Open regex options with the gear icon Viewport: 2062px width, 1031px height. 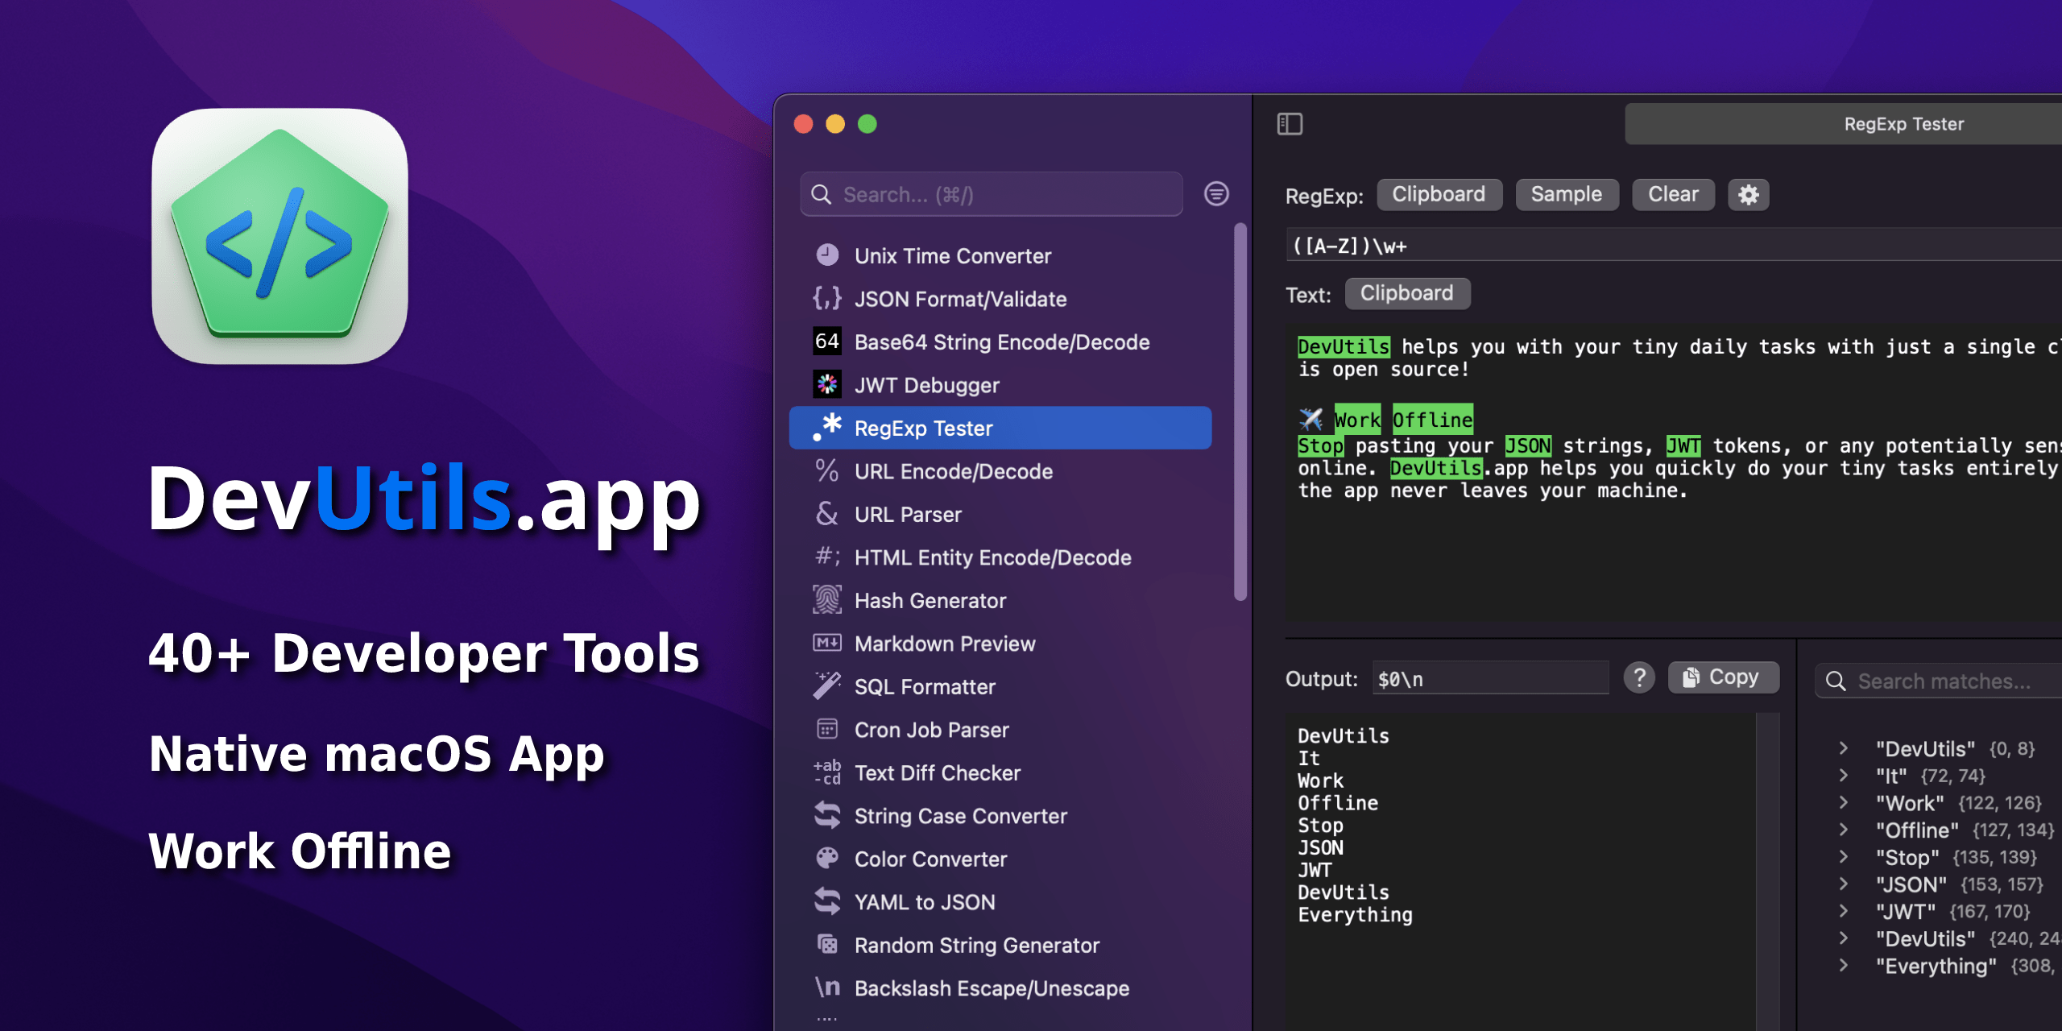[1748, 194]
